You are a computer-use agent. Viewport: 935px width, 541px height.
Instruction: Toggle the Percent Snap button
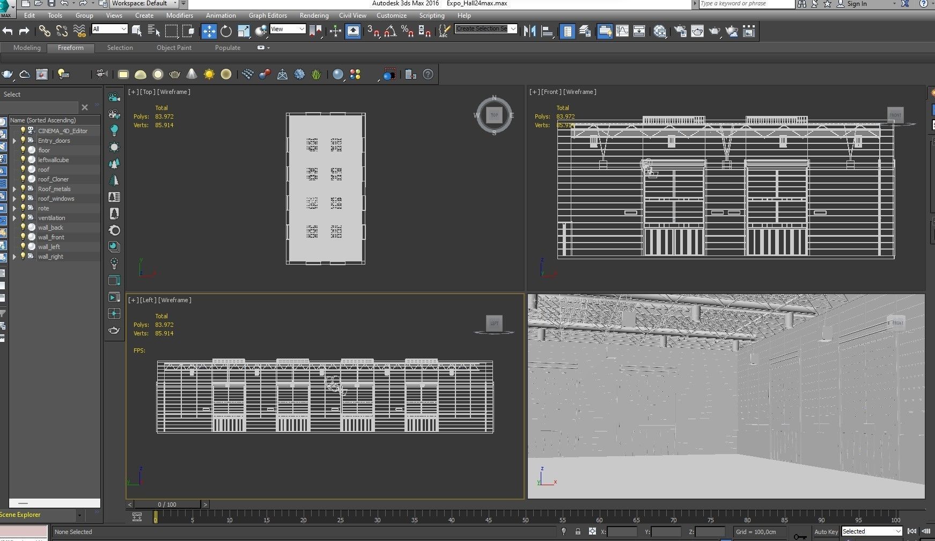point(407,31)
